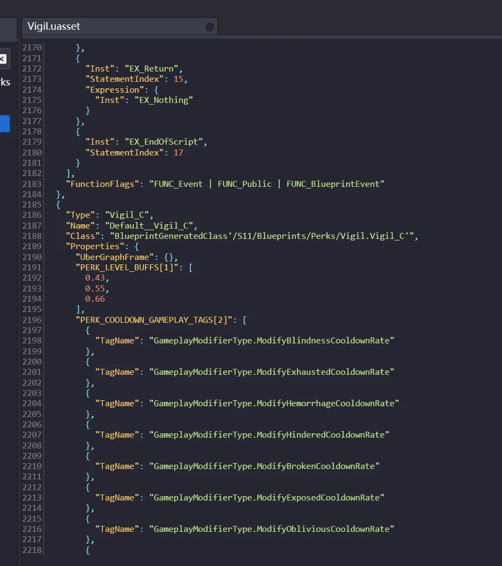The image size is (502, 566).
Task: Click line number 2185 in the gutter
Action: click(x=32, y=205)
